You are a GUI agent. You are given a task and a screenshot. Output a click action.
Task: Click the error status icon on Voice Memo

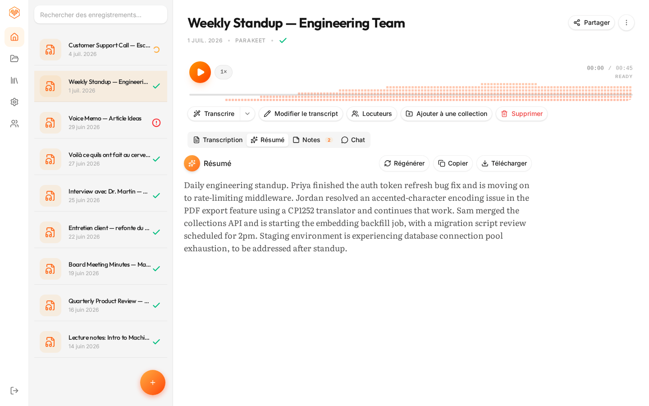click(156, 123)
